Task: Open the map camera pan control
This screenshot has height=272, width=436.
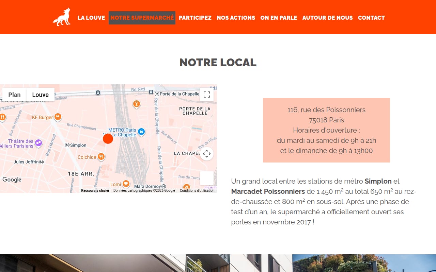Action: (x=207, y=154)
